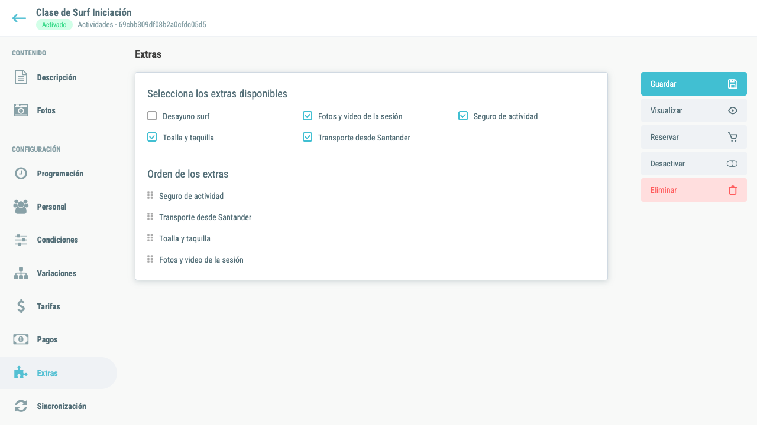
Task: Uncheck Transporte desde Santander checkbox
Action: point(308,137)
